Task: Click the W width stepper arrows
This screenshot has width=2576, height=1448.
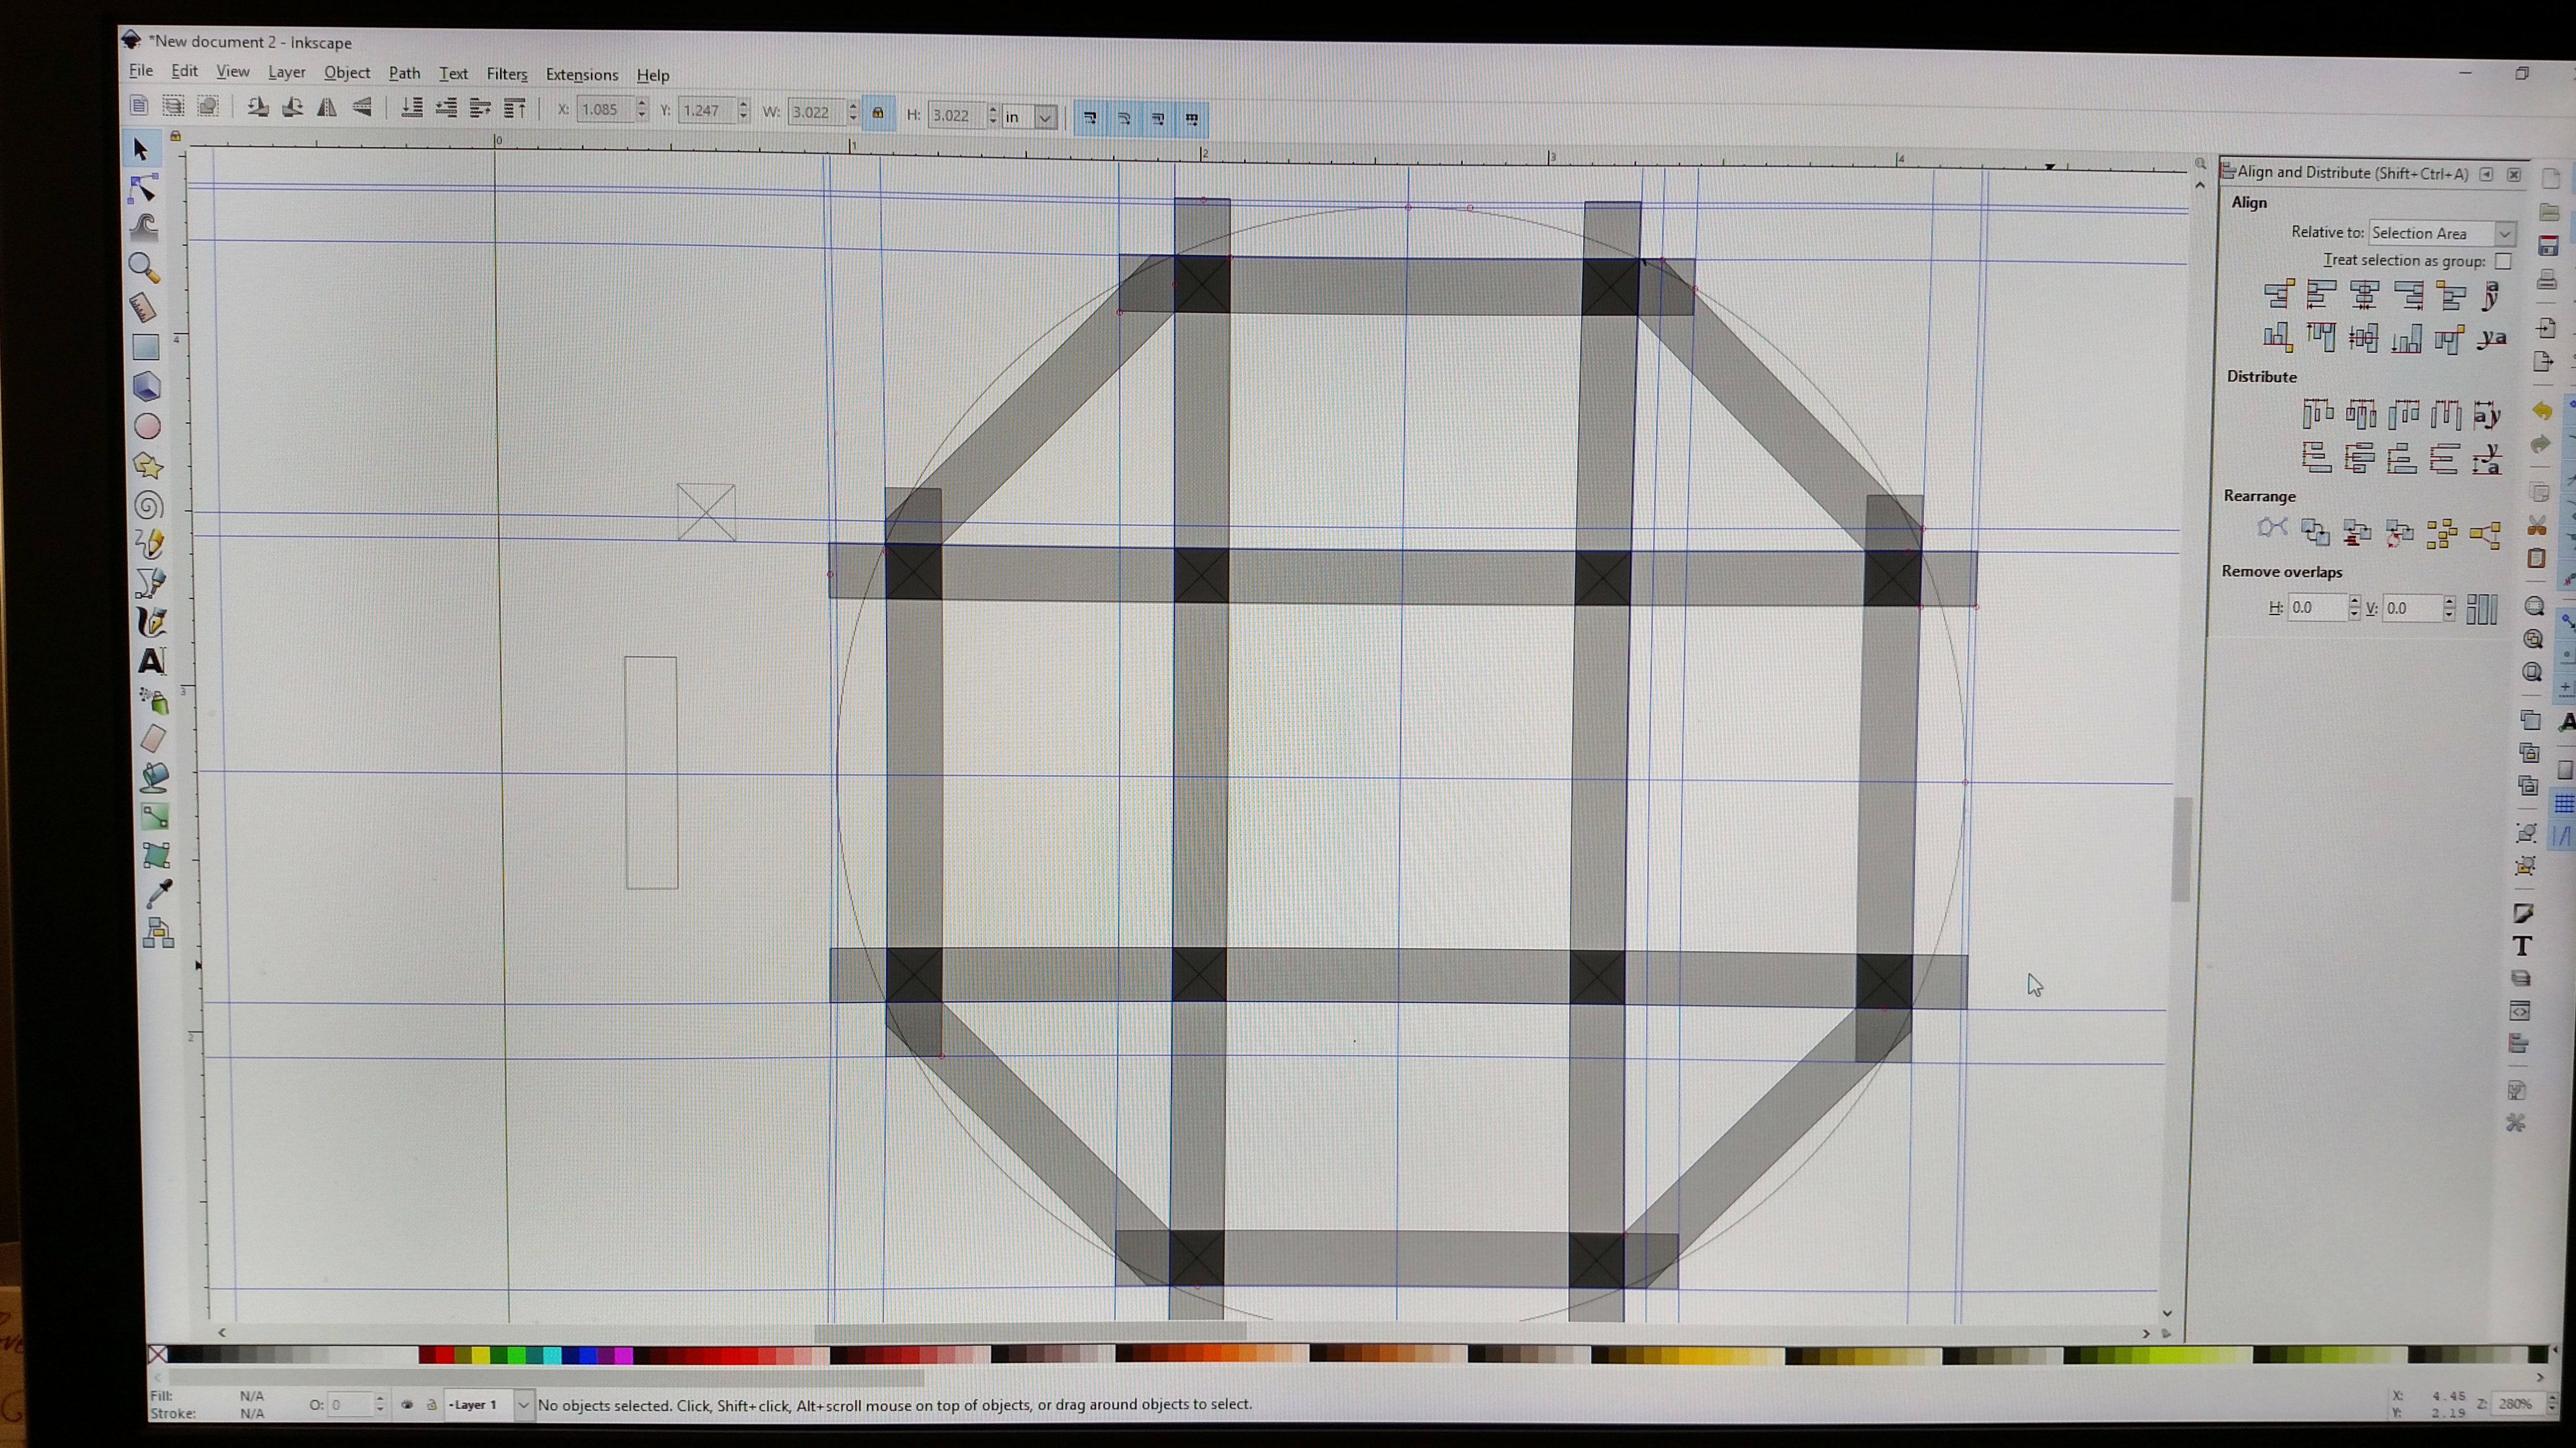Action: (x=852, y=112)
